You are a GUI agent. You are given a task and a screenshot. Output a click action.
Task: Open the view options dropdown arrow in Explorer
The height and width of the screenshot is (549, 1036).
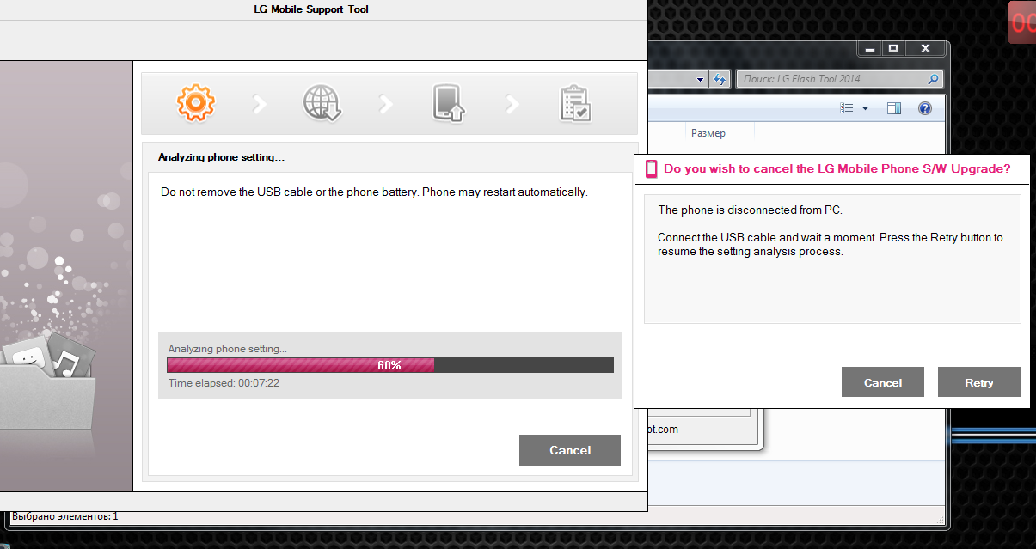pyautogui.click(x=865, y=108)
